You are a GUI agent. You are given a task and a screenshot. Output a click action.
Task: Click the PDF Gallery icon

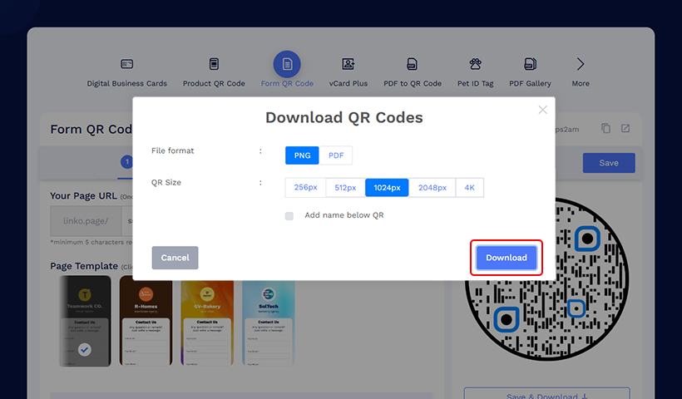pyautogui.click(x=530, y=64)
